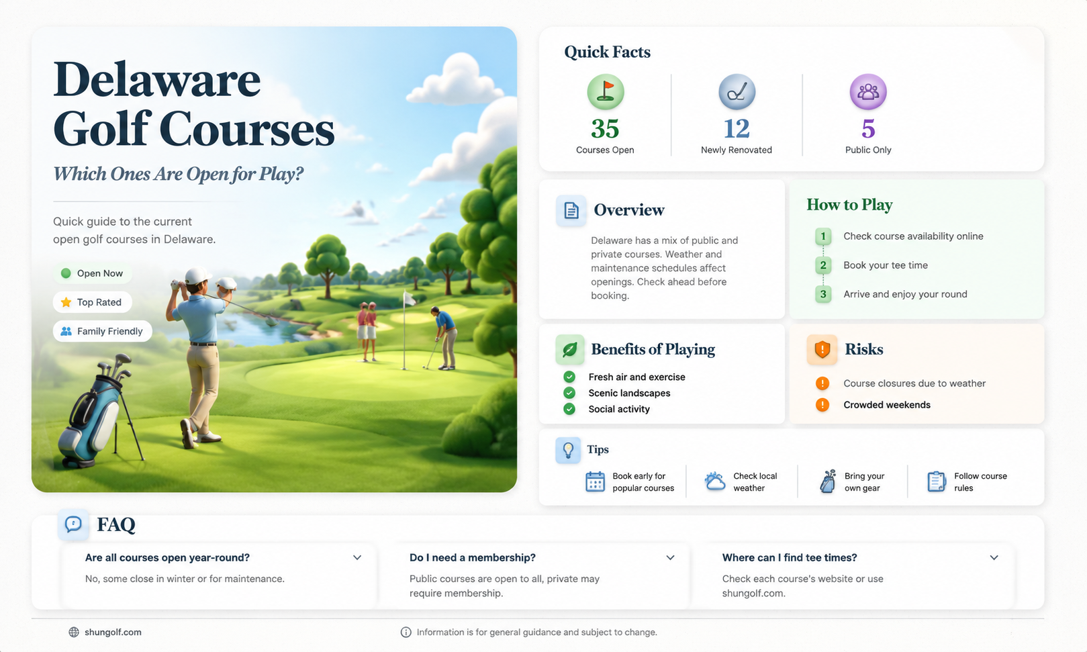
Task: Click step 3 number badge
Action: (x=823, y=294)
